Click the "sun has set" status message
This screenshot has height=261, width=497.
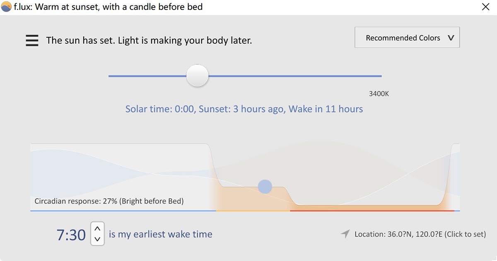(149, 41)
